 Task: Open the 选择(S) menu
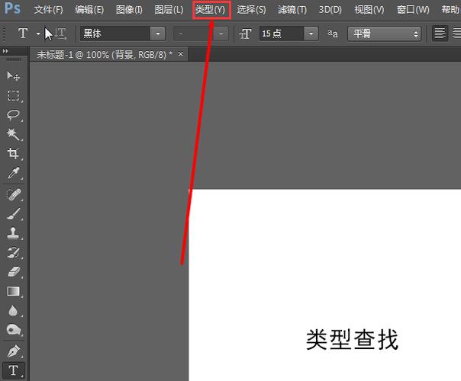[251, 10]
